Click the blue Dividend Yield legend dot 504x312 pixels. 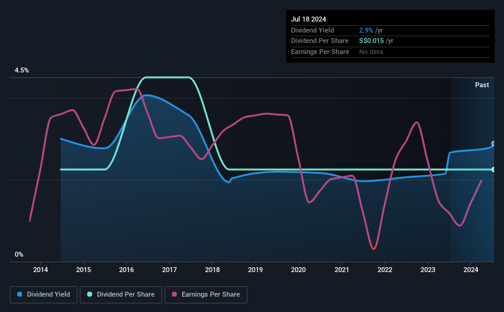(x=20, y=294)
